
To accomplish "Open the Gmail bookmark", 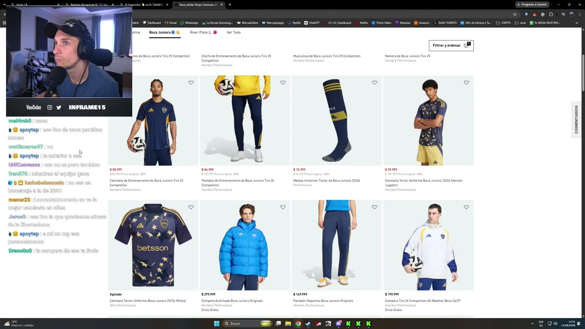I will (171, 23).
